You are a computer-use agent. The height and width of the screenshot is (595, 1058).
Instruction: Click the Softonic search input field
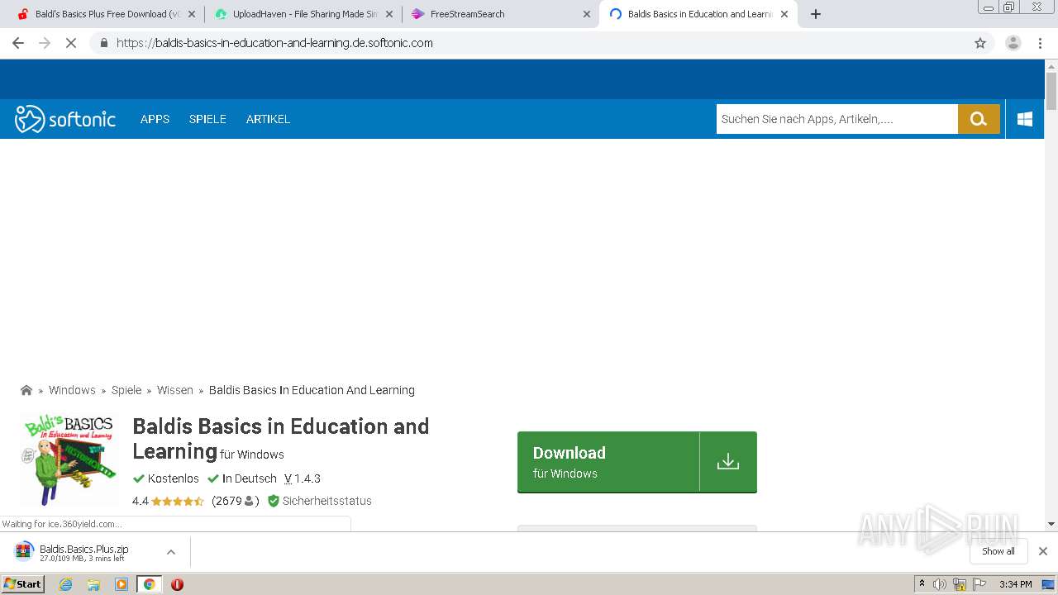tap(836, 119)
